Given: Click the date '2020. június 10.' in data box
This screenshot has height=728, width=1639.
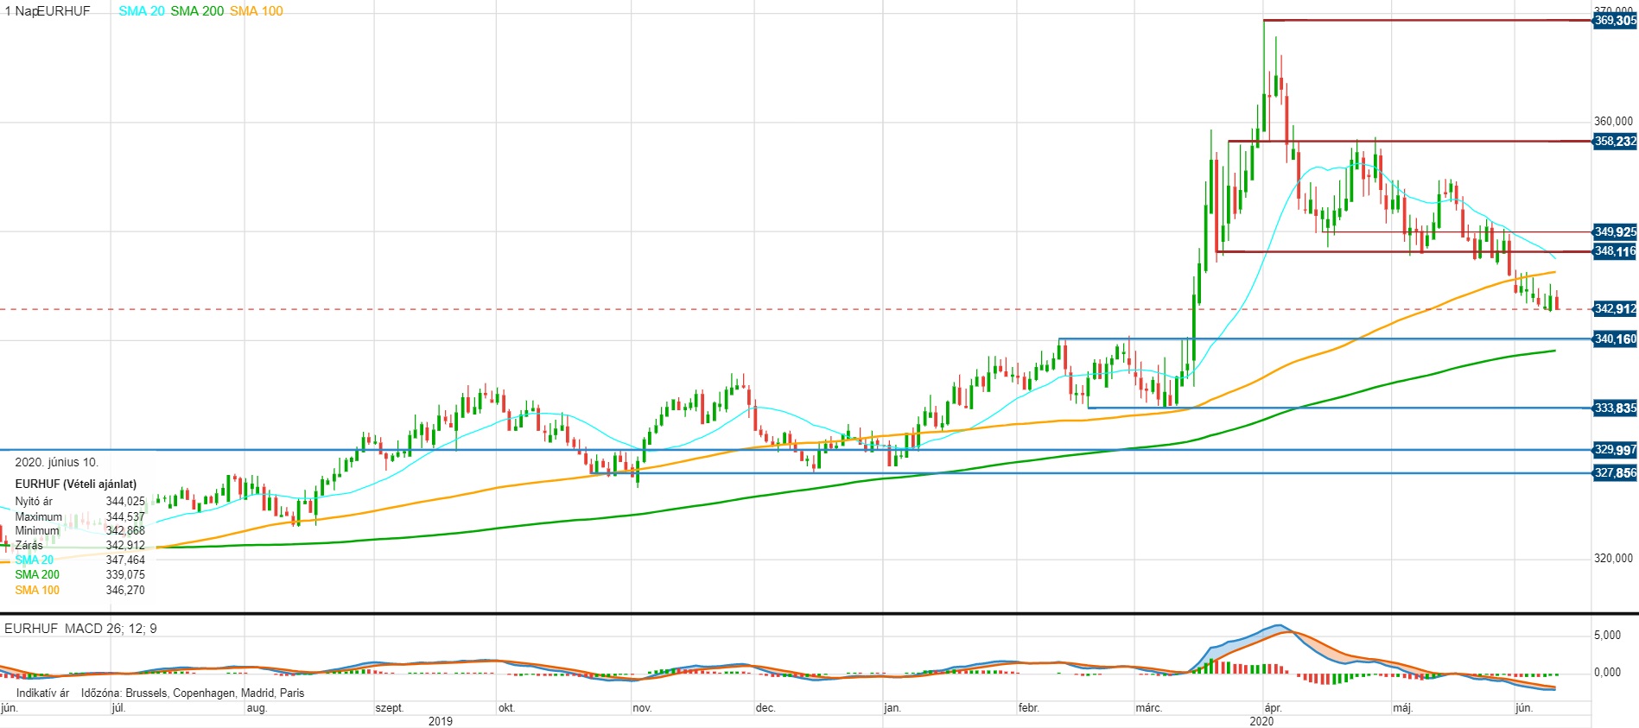Looking at the screenshot, I should [x=56, y=462].
